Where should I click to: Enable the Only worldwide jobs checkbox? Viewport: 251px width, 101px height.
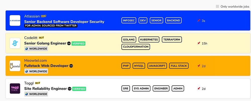pos(217,7)
